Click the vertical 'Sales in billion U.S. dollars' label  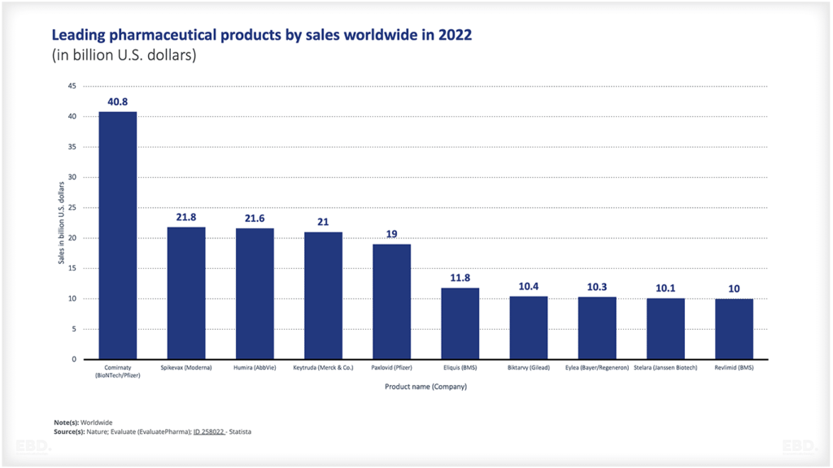(x=61, y=223)
